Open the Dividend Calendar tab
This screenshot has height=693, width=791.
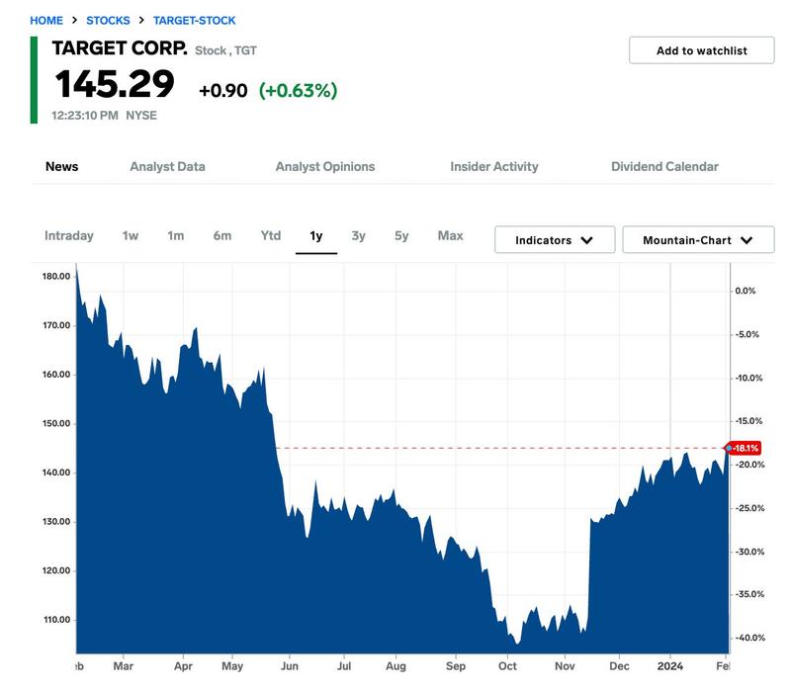tap(664, 167)
